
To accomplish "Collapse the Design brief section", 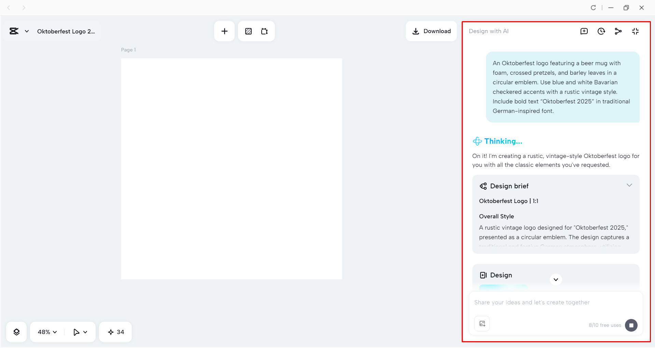I will click(x=629, y=185).
